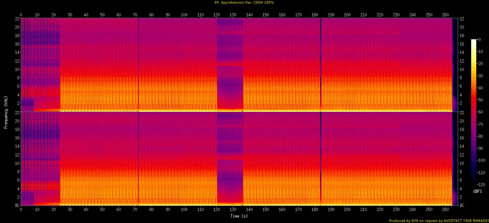Image resolution: width=489 pixels, height=223 pixels.
Task: Click the 'DC' label on the bottom-left frequency axis
Action: [16, 205]
